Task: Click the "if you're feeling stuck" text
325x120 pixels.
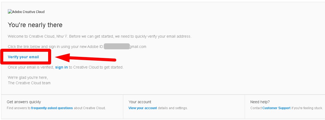Action: click(307, 108)
